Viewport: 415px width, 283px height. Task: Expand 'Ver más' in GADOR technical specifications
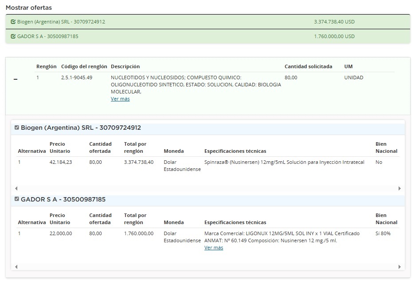(x=214, y=248)
